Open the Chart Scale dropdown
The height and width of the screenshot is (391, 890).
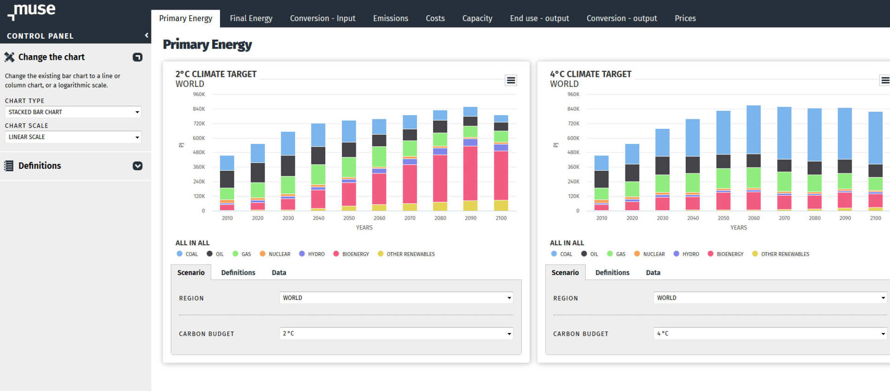[x=73, y=137]
